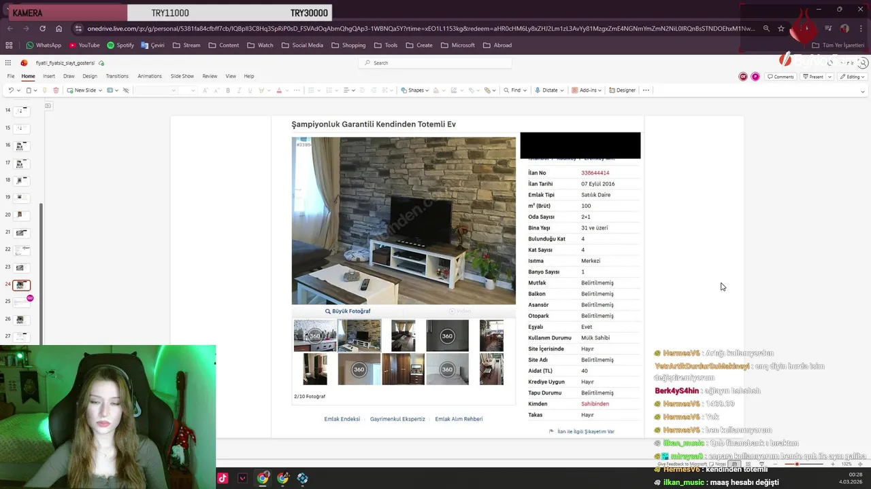The image size is (871, 489).
Task: Switch to the Design ribbon tab
Action: click(90, 76)
